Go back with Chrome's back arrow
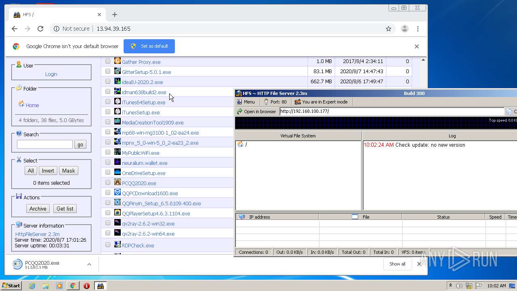Viewport: 517px width, 291px height. (15, 29)
